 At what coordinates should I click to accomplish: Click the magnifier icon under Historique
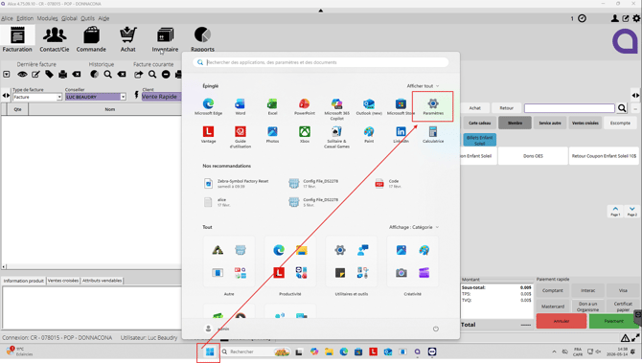[107, 75]
